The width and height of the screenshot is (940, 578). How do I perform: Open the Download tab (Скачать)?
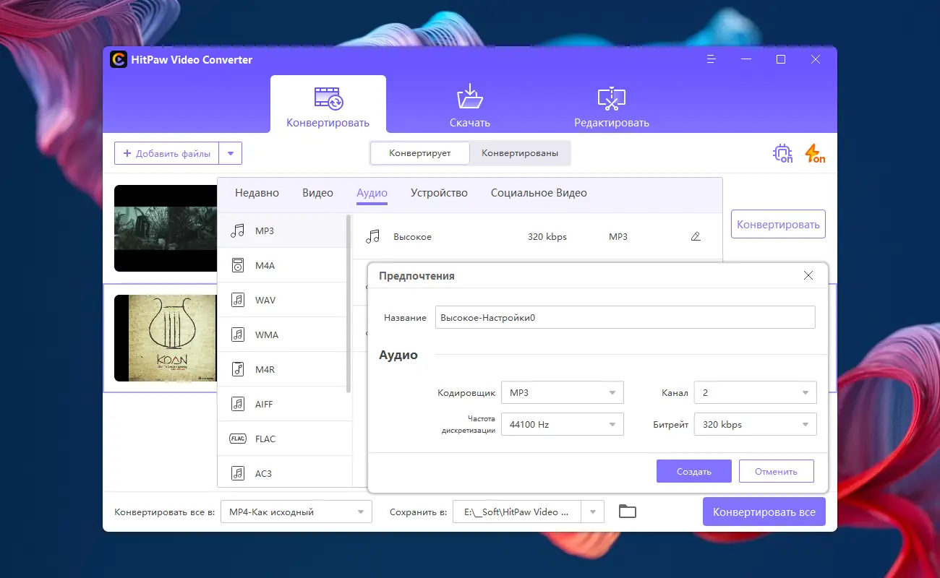[470, 105]
